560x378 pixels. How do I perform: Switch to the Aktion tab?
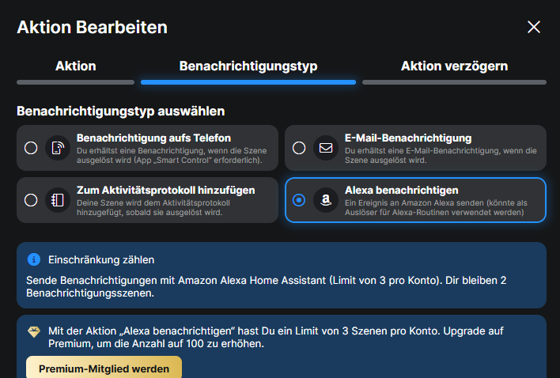click(x=75, y=66)
